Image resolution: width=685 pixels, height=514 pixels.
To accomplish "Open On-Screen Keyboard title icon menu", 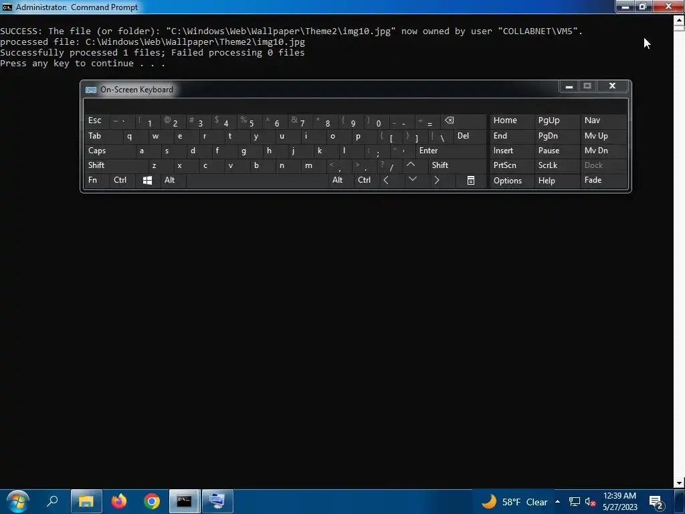I will click(91, 90).
